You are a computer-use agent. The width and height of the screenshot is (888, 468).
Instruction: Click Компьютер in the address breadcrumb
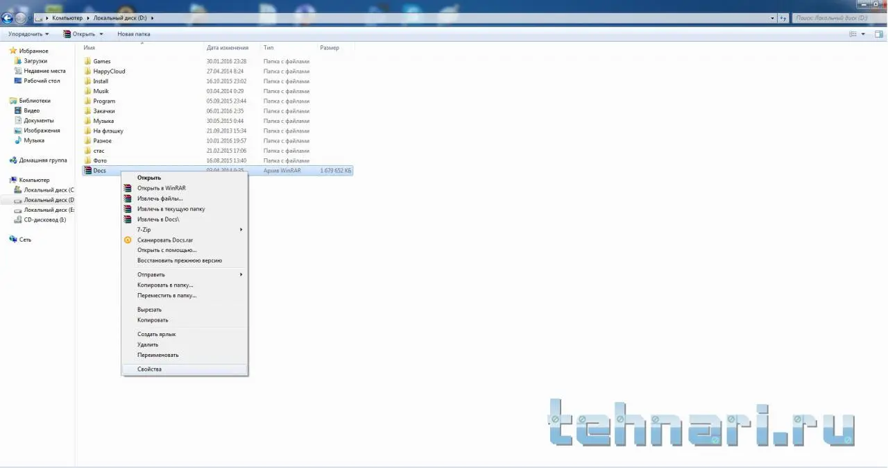[x=67, y=18]
